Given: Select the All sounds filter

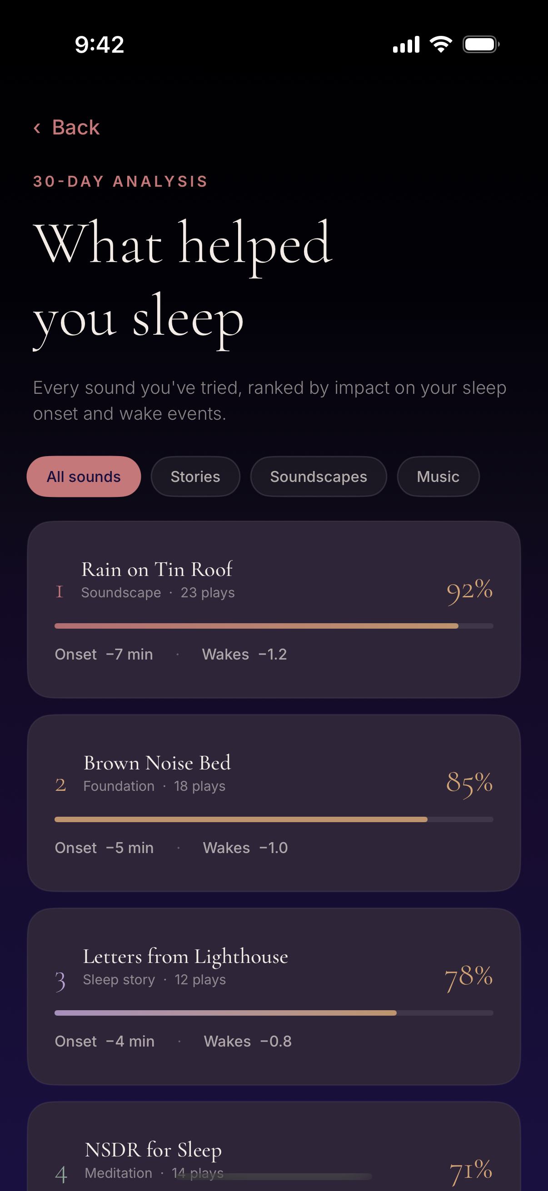Looking at the screenshot, I should 84,476.
